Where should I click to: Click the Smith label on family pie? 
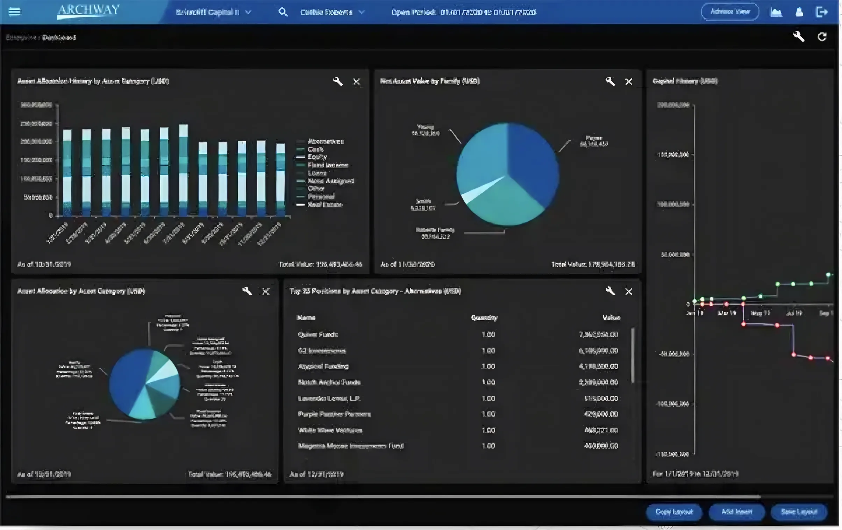pos(423,204)
